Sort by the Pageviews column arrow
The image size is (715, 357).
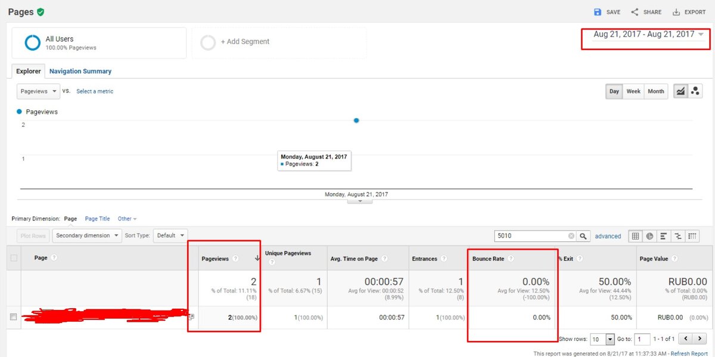click(x=257, y=259)
